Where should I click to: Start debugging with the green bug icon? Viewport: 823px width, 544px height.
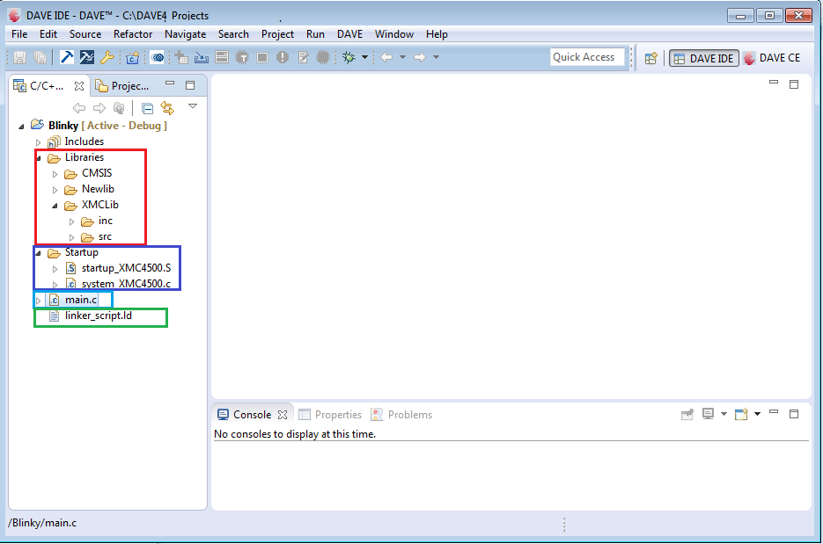coord(349,57)
